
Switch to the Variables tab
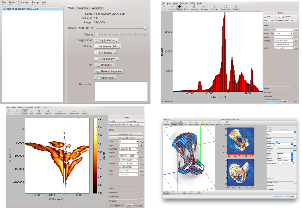click(97, 8)
